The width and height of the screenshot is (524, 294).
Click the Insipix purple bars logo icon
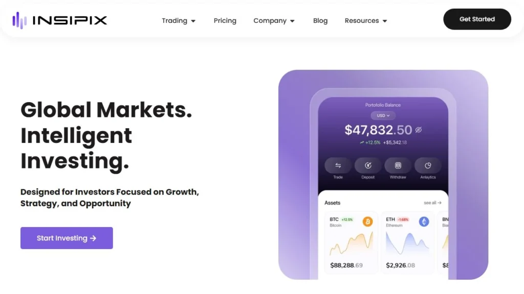click(x=19, y=20)
